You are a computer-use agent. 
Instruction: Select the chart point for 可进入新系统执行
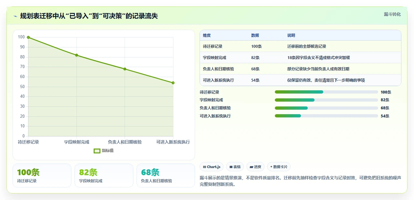(173, 83)
